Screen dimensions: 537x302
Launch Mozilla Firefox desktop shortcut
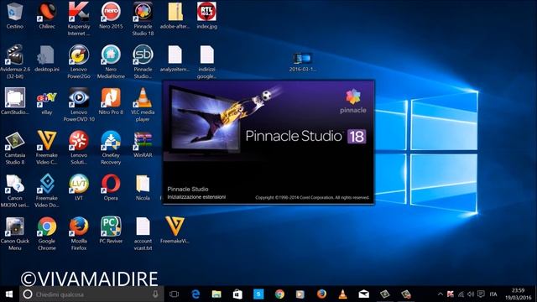coord(79,234)
